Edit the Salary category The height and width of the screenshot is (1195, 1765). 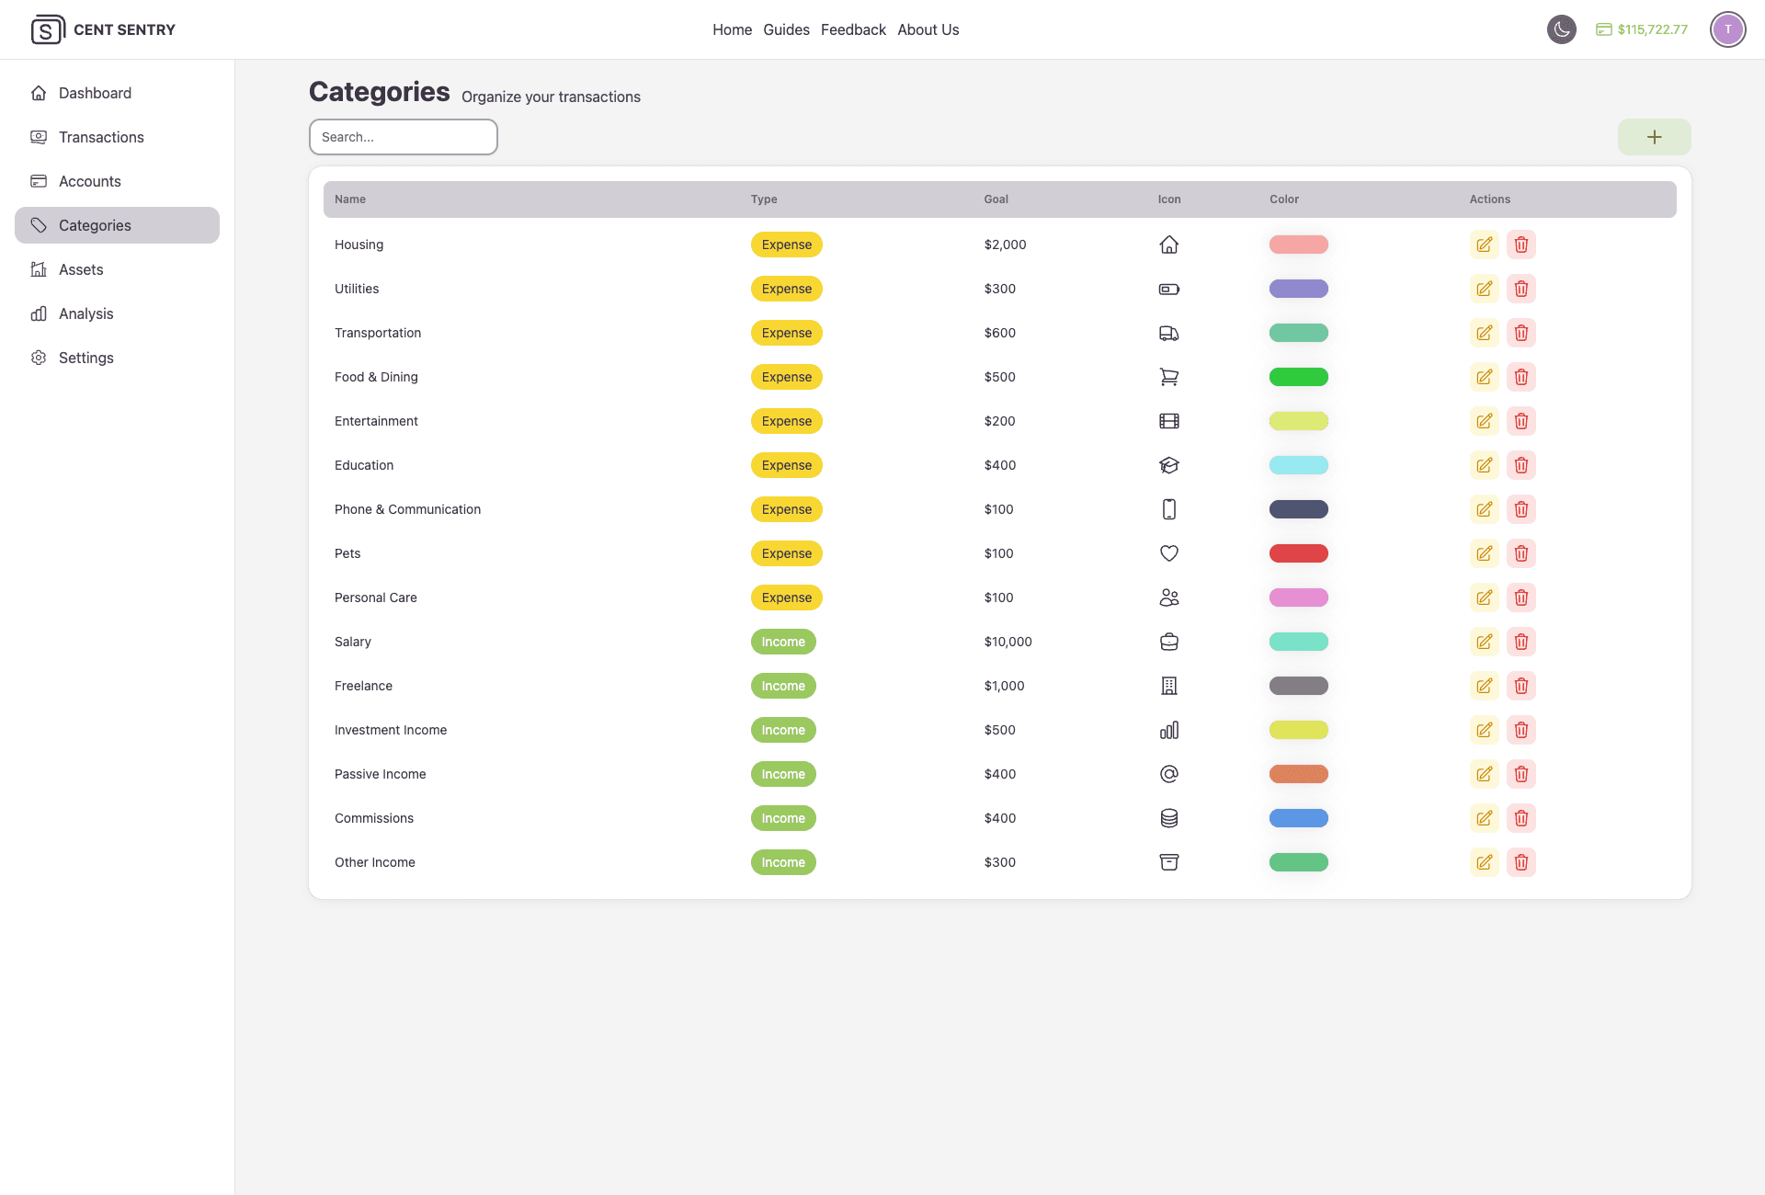pyautogui.click(x=1484, y=642)
